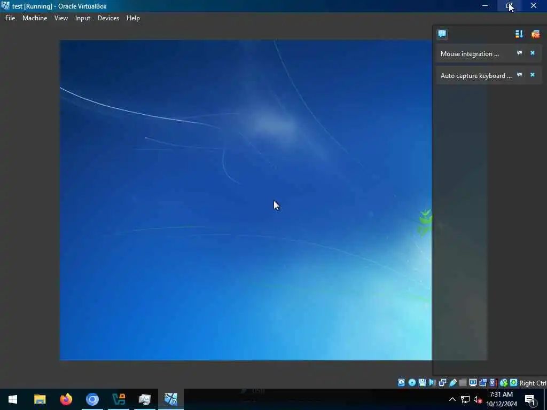The image size is (547, 410).
Task: Toggle the notification center icon
Action: [442, 34]
